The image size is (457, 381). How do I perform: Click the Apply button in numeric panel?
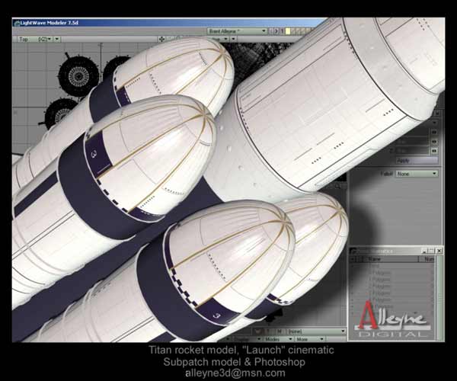pyautogui.click(x=417, y=160)
